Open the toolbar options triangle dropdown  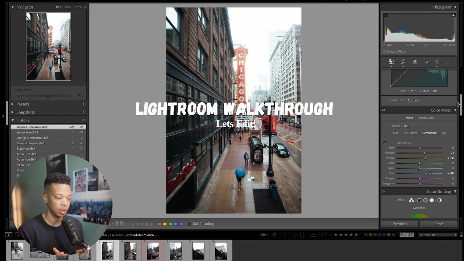tap(374, 224)
